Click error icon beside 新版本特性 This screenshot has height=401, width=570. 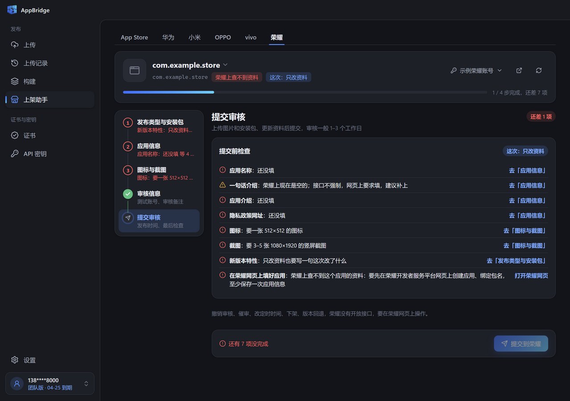222,260
